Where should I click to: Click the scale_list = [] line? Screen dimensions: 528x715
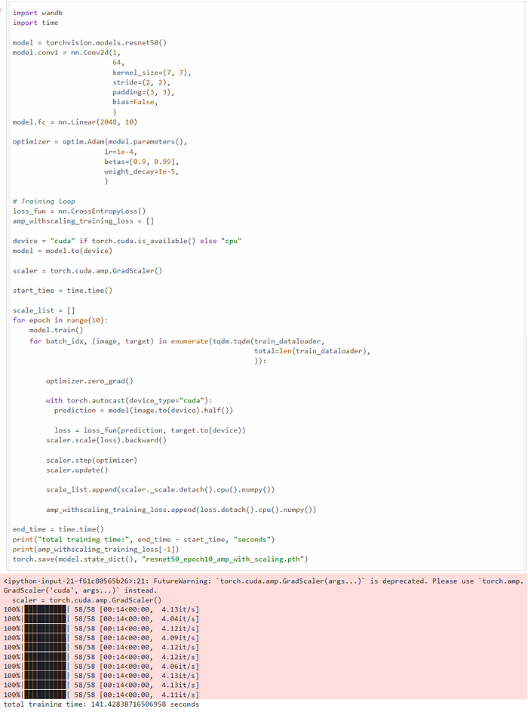tap(44, 310)
